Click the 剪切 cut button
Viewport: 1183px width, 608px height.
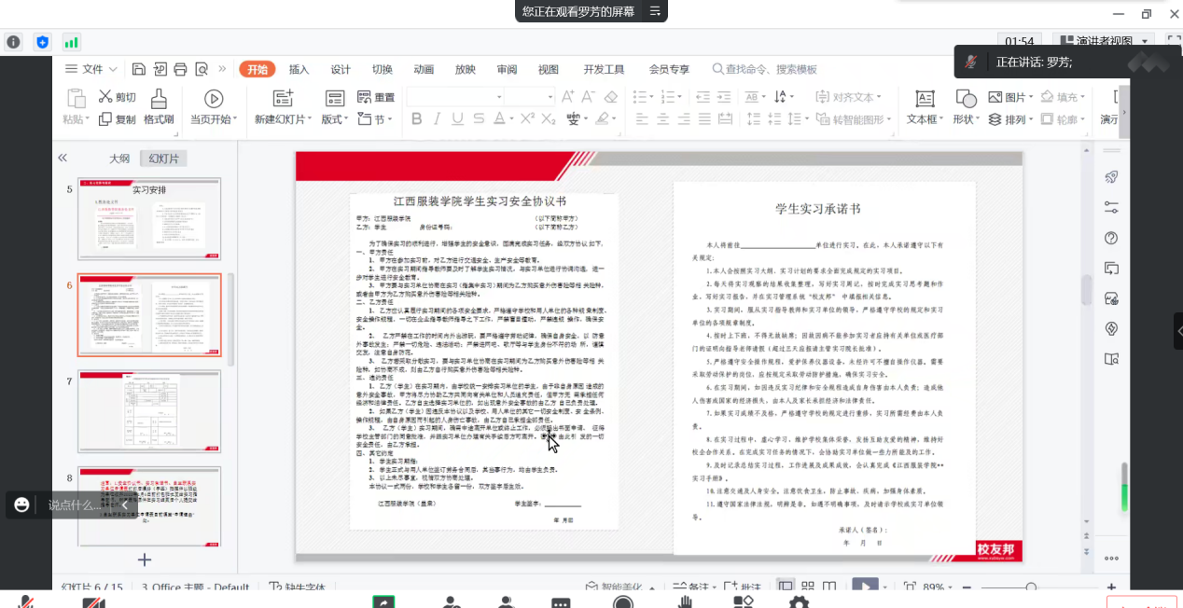tap(118, 97)
